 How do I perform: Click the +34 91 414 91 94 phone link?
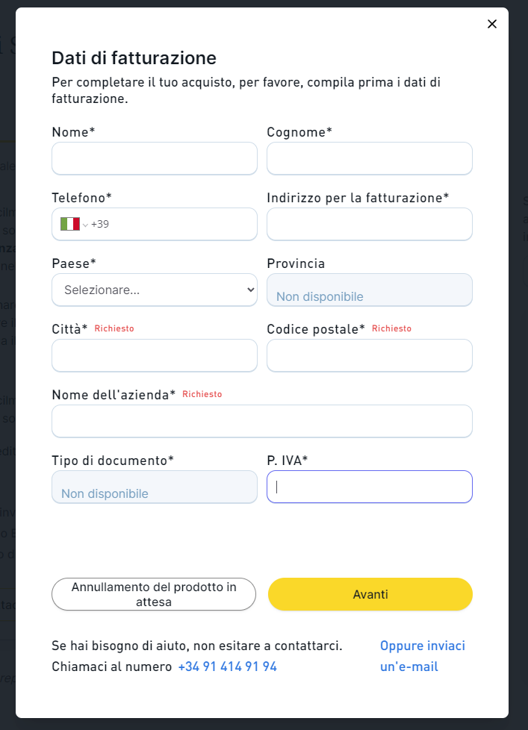(227, 667)
